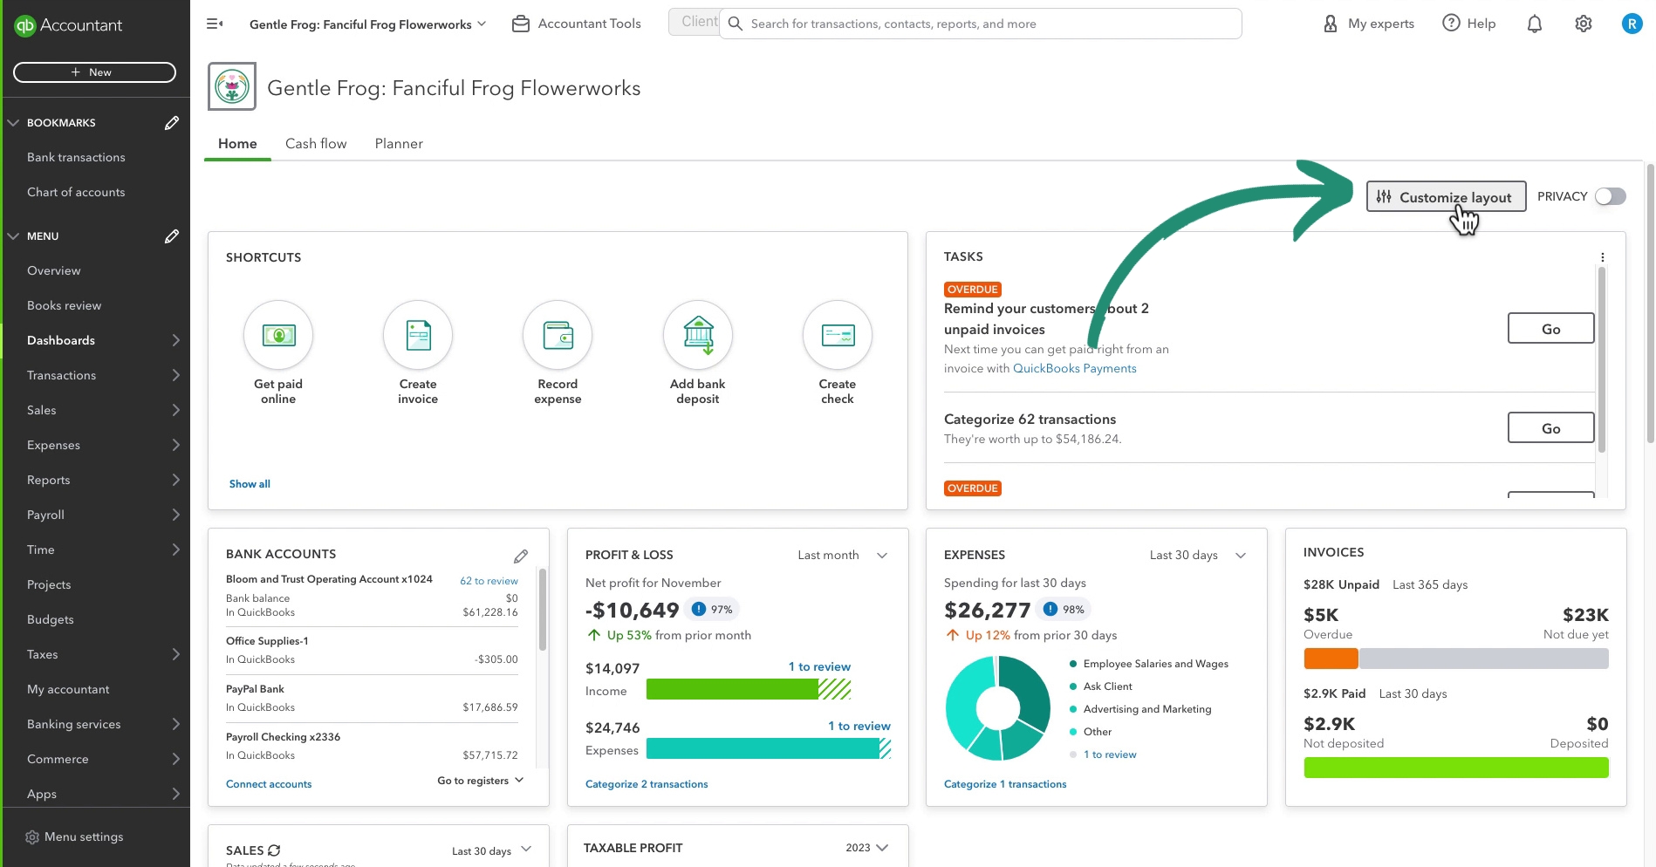Switch to the Planner tab

point(399,144)
